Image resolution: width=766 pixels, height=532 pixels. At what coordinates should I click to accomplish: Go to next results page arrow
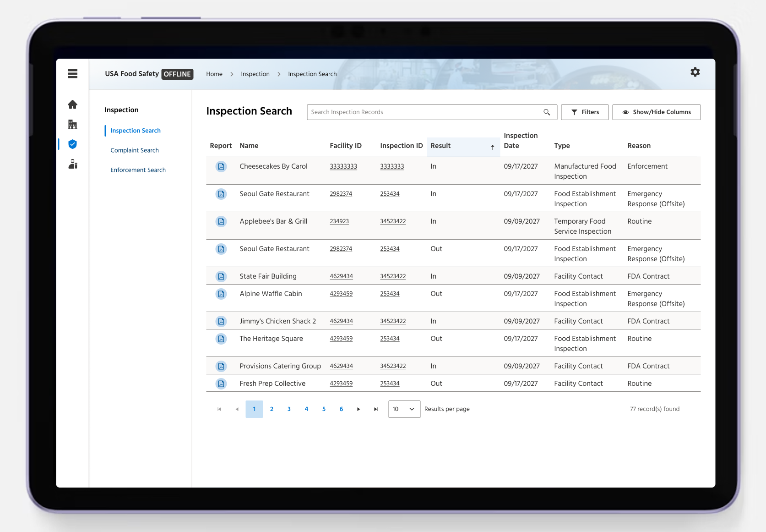tap(359, 409)
